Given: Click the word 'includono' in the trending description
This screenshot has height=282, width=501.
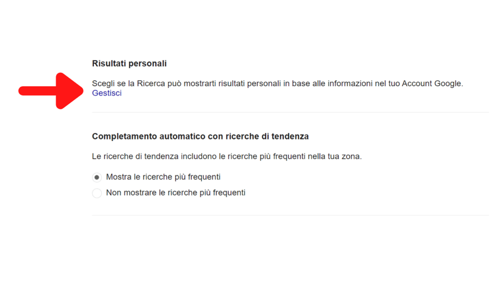Looking at the screenshot, I should 199,156.
